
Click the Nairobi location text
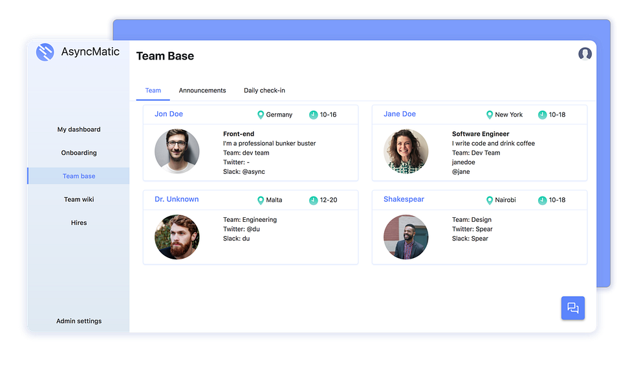506,200
